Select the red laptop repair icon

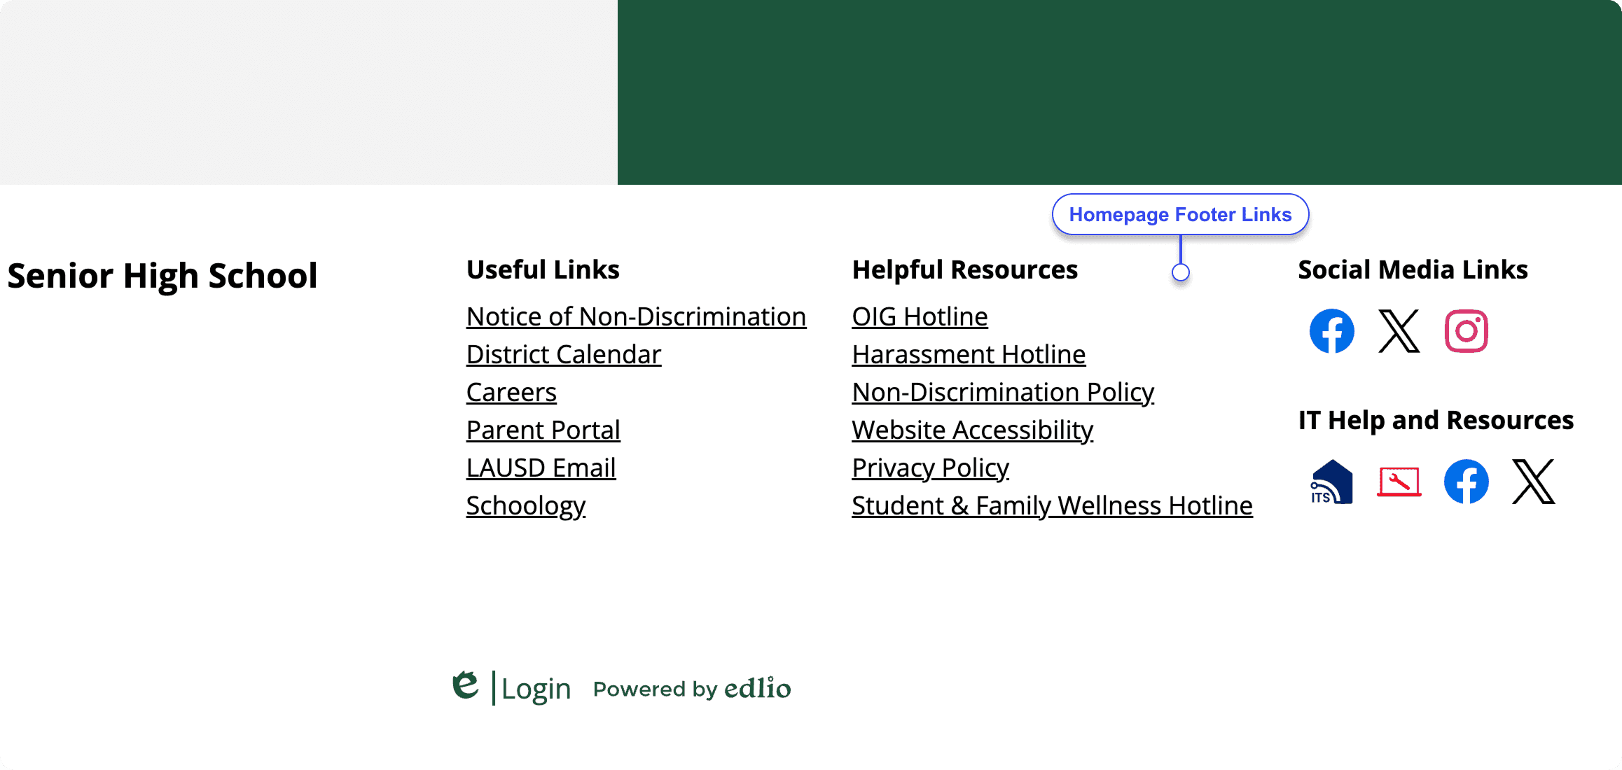point(1399,482)
